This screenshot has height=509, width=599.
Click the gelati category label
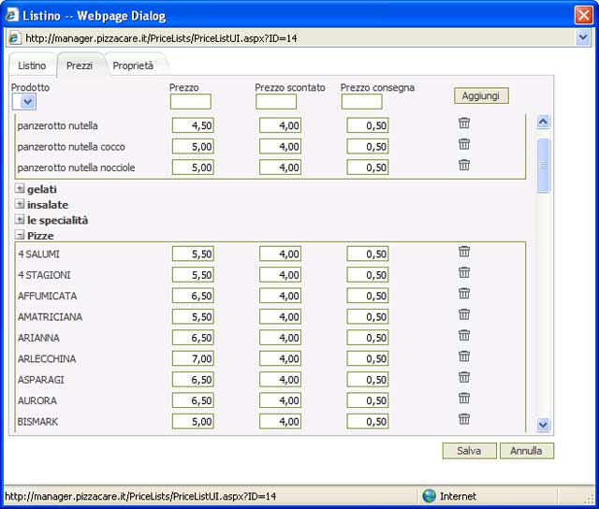[x=42, y=189]
